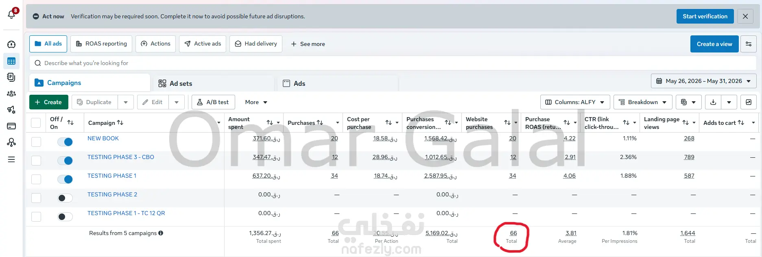
Task: Open Audiences people icon in sidebar
Action: click(11, 94)
